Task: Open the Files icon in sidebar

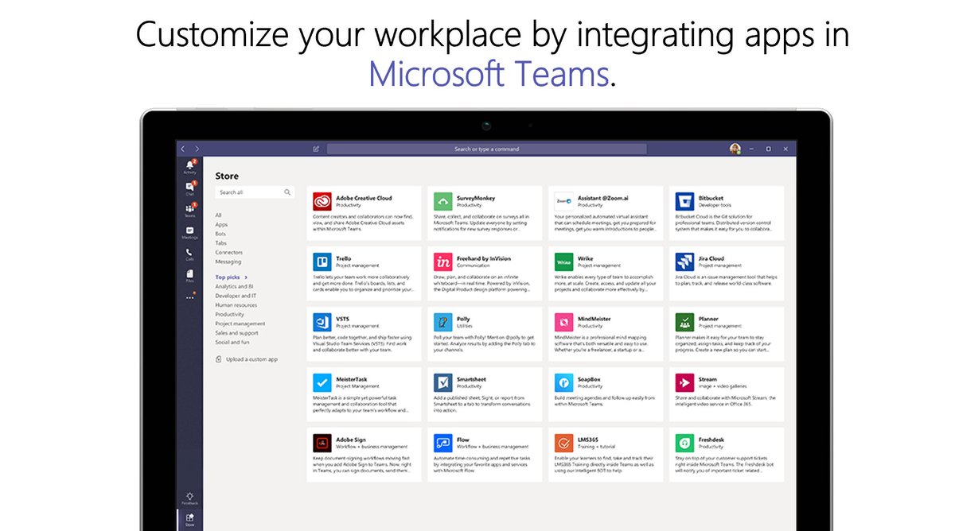Action: point(189,275)
